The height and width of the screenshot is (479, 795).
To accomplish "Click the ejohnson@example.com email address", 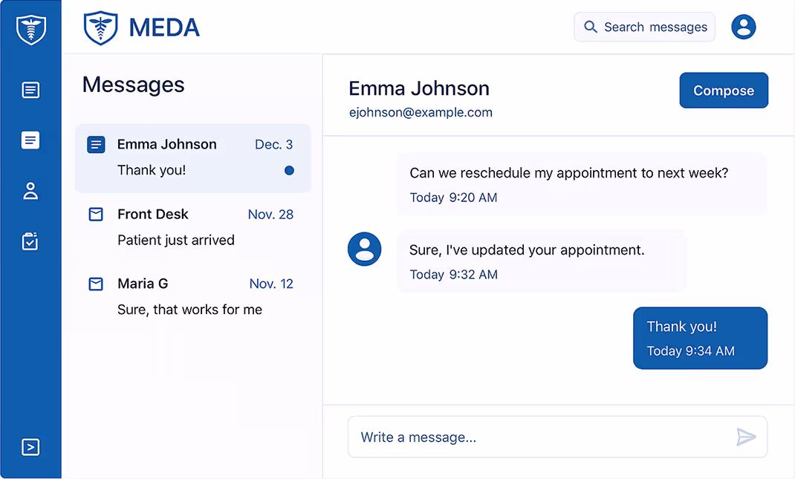I will pyautogui.click(x=421, y=113).
